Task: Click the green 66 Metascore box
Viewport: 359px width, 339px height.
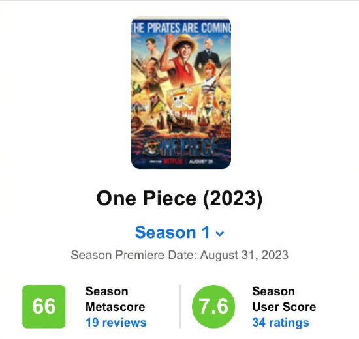Action: click(44, 306)
